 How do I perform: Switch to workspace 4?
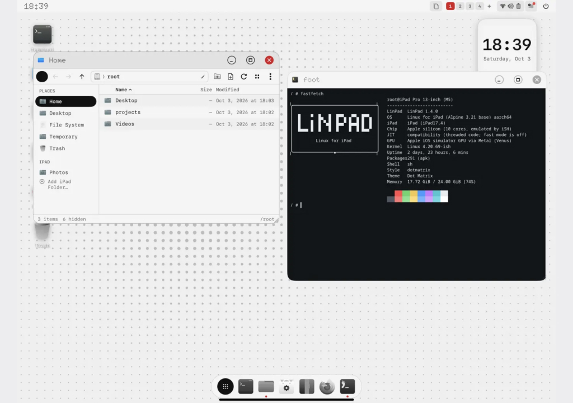[480, 6]
